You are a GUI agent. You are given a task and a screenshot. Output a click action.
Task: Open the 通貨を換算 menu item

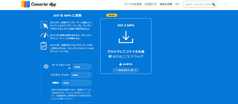click(166, 4)
